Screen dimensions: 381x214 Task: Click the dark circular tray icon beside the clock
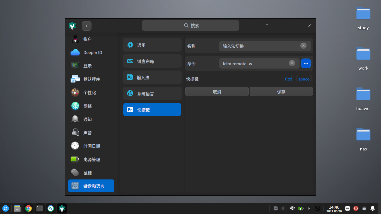coord(317,208)
